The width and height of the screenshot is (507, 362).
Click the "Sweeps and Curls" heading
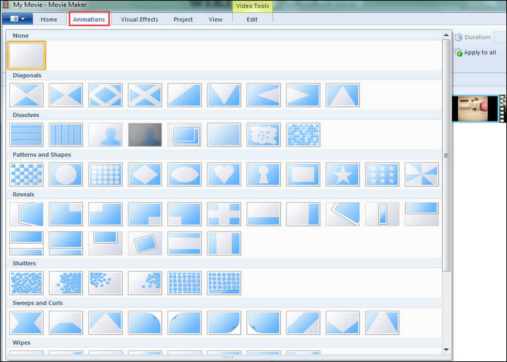pyautogui.click(x=38, y=303)
